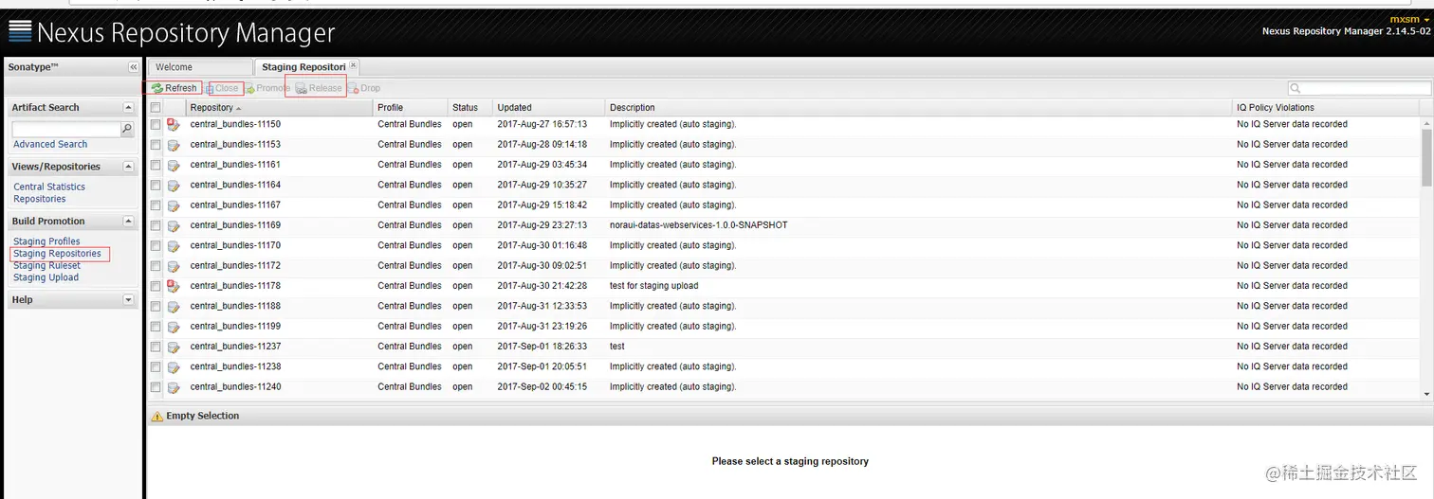Check the box for central_bundles-11150
1434x499 pixels.
point(156,125)
